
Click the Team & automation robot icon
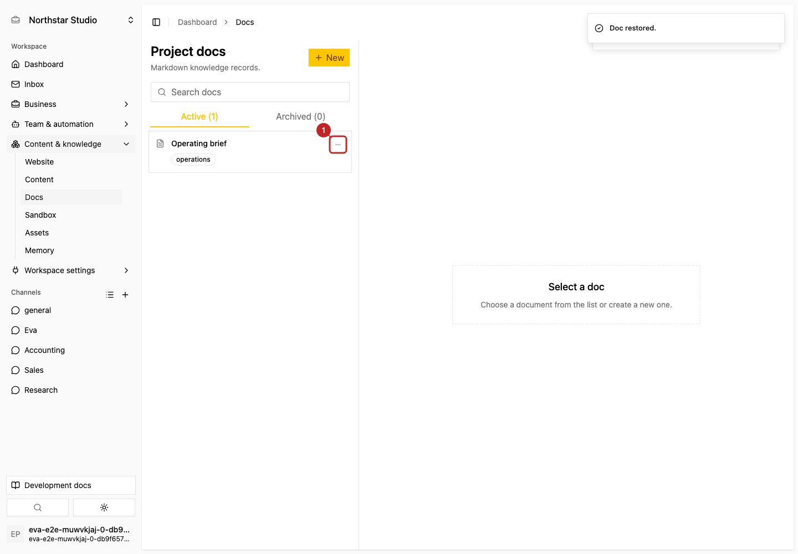coord(16,124)
